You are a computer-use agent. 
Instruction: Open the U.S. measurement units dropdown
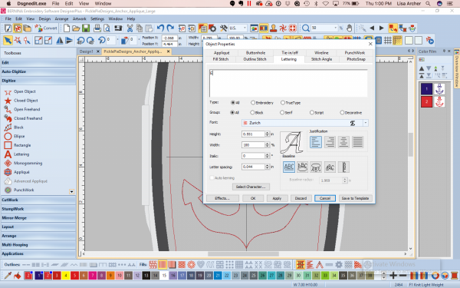point(245,28)
